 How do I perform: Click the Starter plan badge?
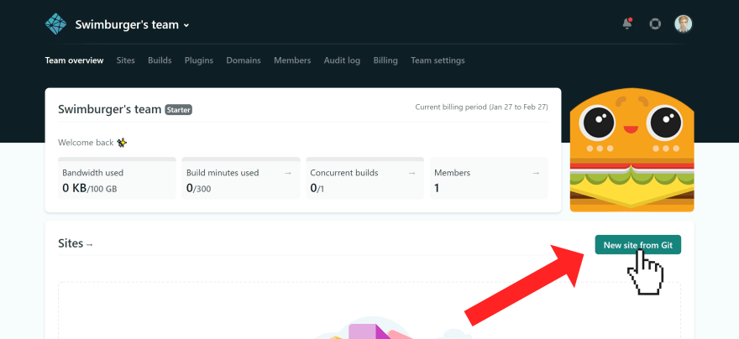(179, 110)
